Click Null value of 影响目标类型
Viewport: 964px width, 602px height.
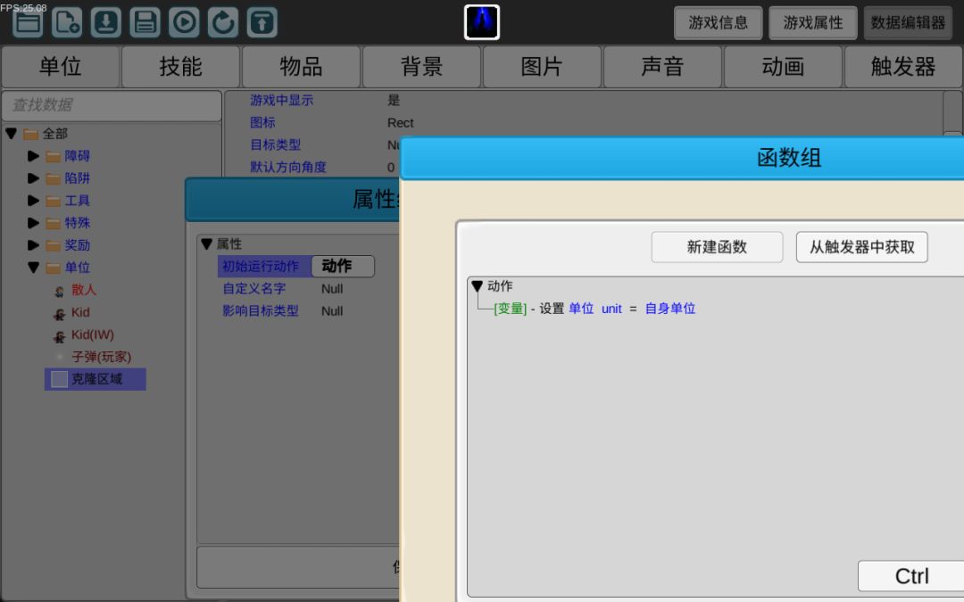tap(332, 311)
